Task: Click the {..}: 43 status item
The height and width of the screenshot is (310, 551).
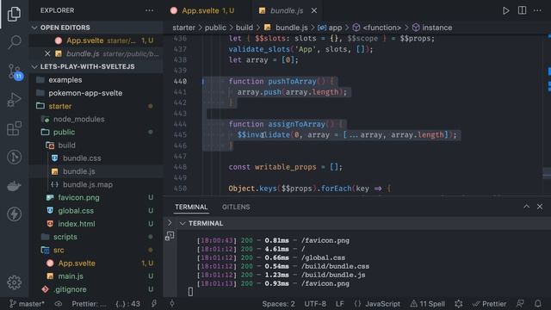Action: tap(128, 304)
